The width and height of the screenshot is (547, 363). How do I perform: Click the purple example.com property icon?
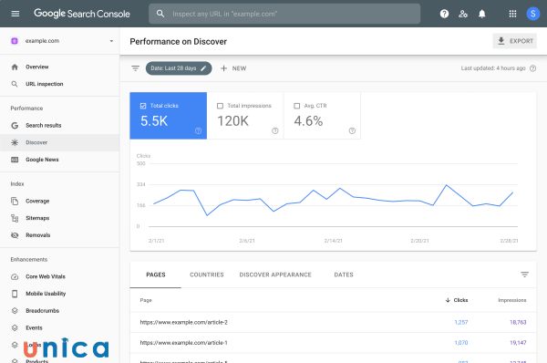click(x=15, y=41)
